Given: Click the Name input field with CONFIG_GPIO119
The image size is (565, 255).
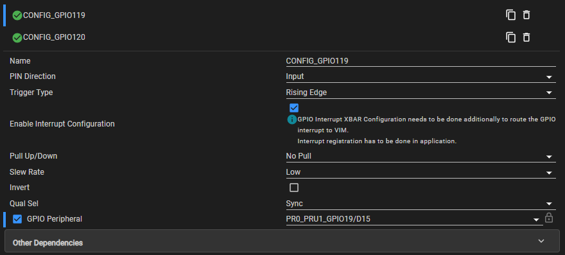Looking at the screenshot, I should pos(421,61).
